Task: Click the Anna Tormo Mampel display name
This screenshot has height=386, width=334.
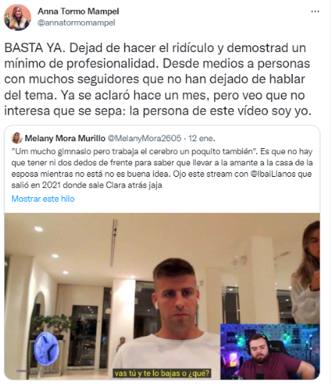Action: [x=78, y=11]
